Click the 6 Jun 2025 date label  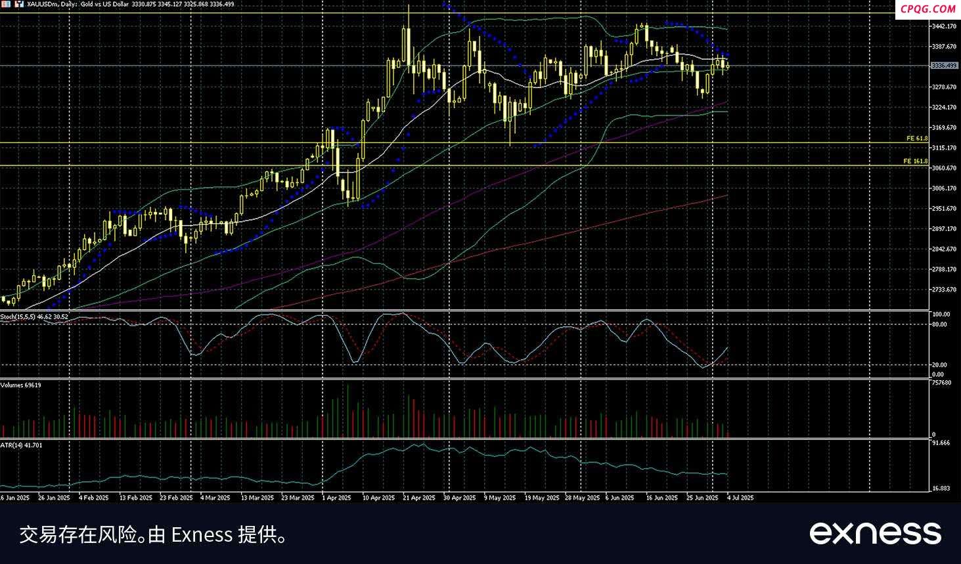pos(619,498)
